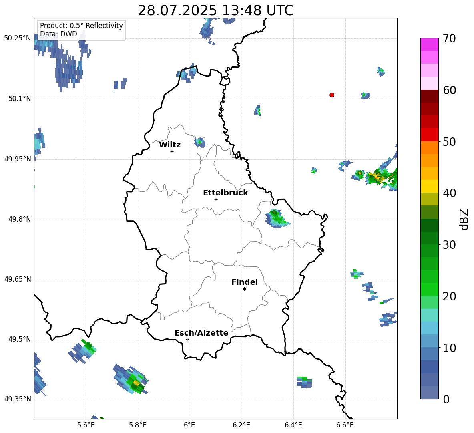Click the 20 tick on the colorbar

tap(450, 296)
